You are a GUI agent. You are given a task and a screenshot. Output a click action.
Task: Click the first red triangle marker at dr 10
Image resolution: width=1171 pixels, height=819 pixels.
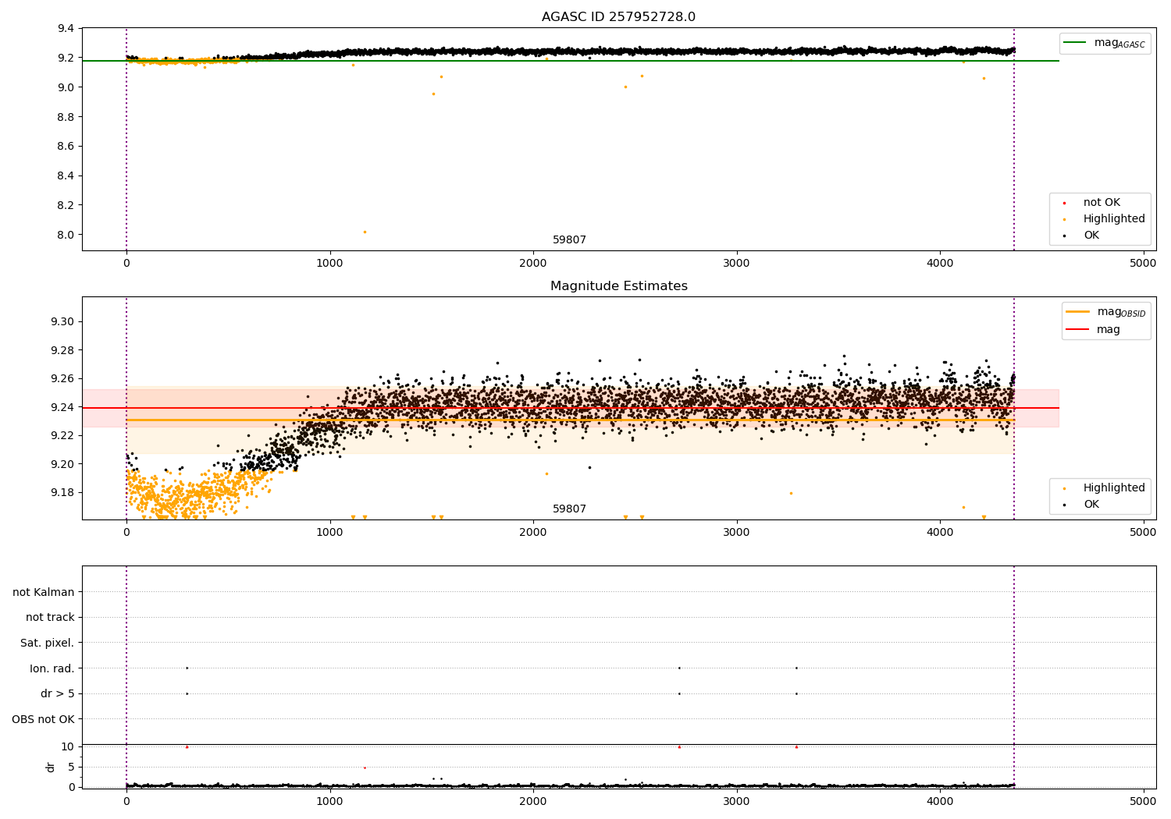pos(187,746)
